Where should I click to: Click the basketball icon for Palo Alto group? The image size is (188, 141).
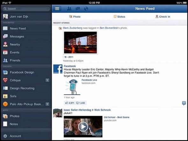5,104
